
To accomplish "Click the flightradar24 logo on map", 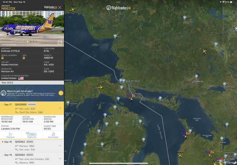I will click(x=118, y=8).
